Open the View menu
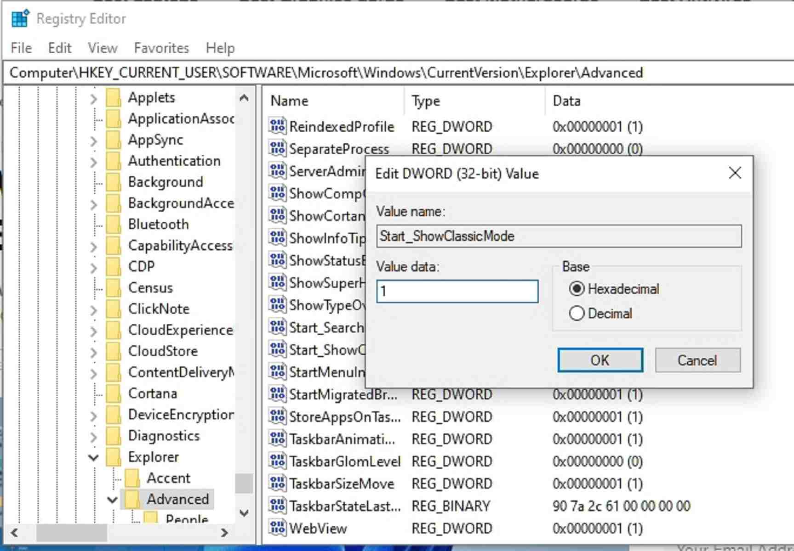 tap(102, 48)
